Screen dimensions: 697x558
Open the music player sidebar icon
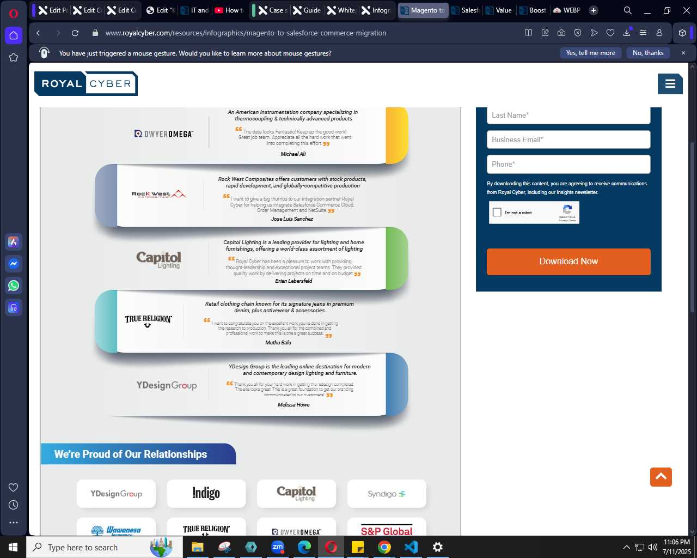[14, 307]
